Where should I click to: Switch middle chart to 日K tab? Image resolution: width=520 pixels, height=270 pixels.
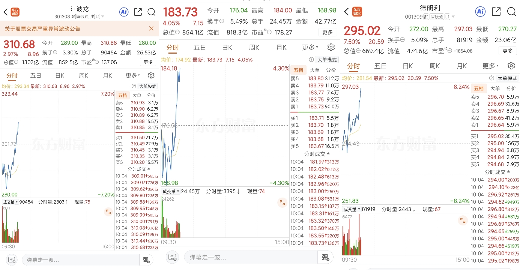pos(227,48)
